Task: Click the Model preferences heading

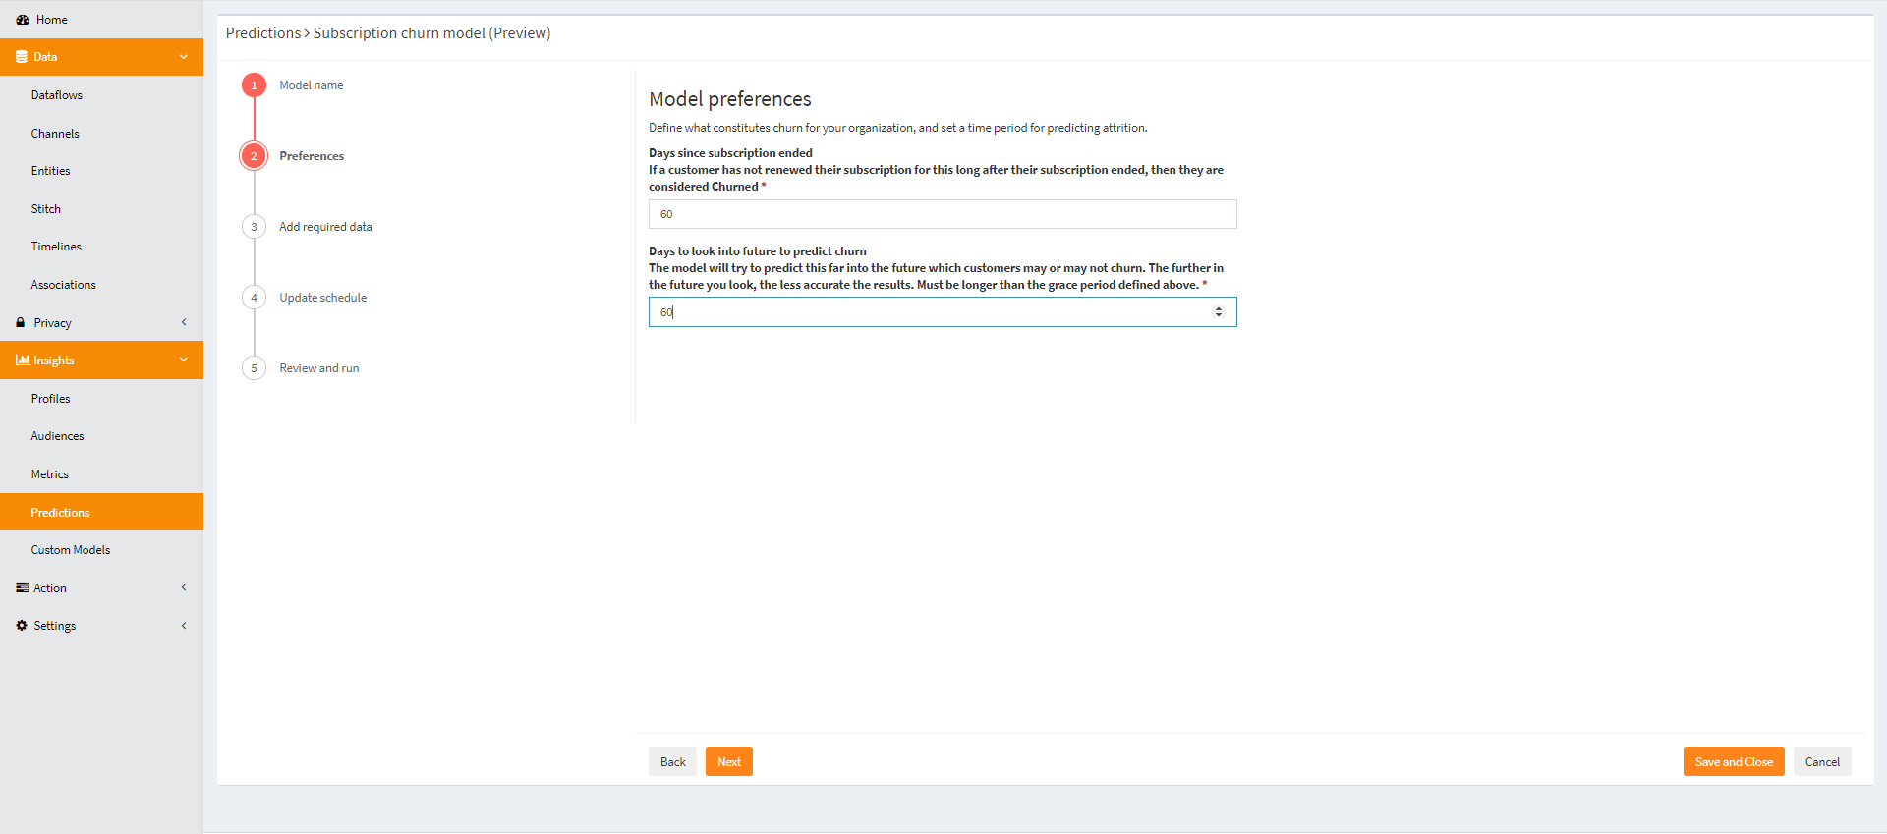Action: 730,99
